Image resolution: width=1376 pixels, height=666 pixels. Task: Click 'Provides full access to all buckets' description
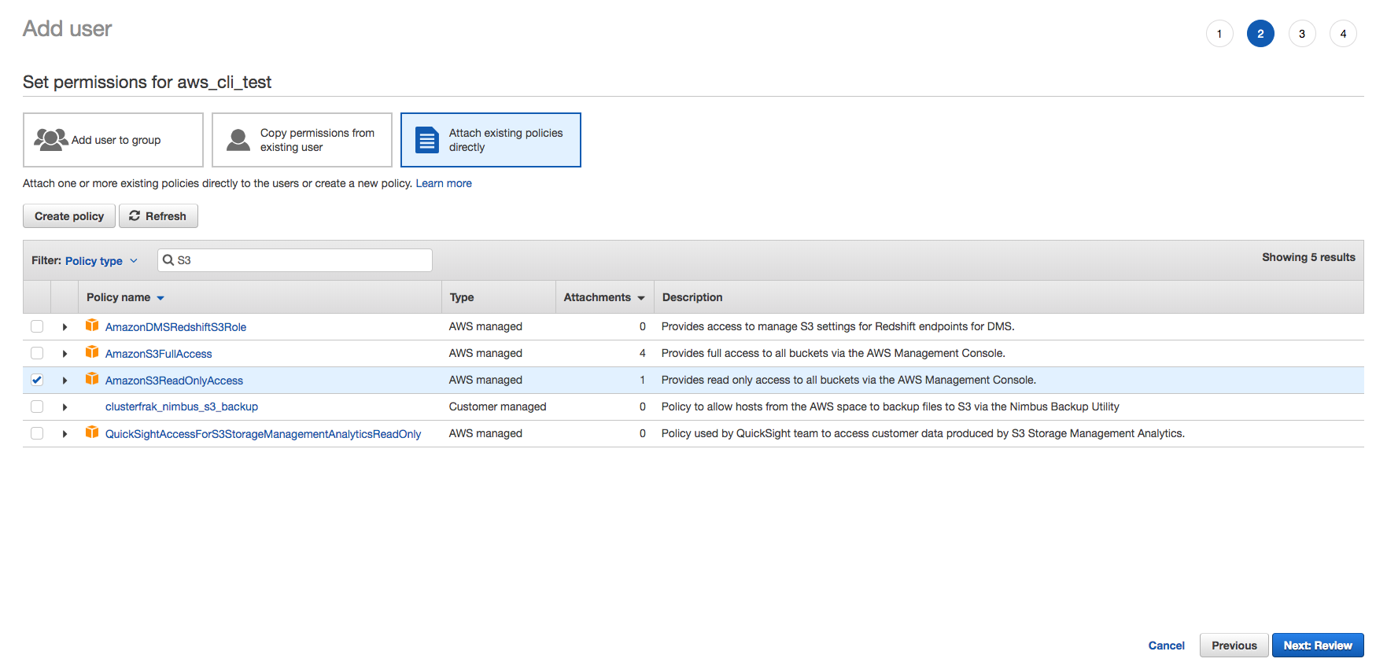pos(833,353)
